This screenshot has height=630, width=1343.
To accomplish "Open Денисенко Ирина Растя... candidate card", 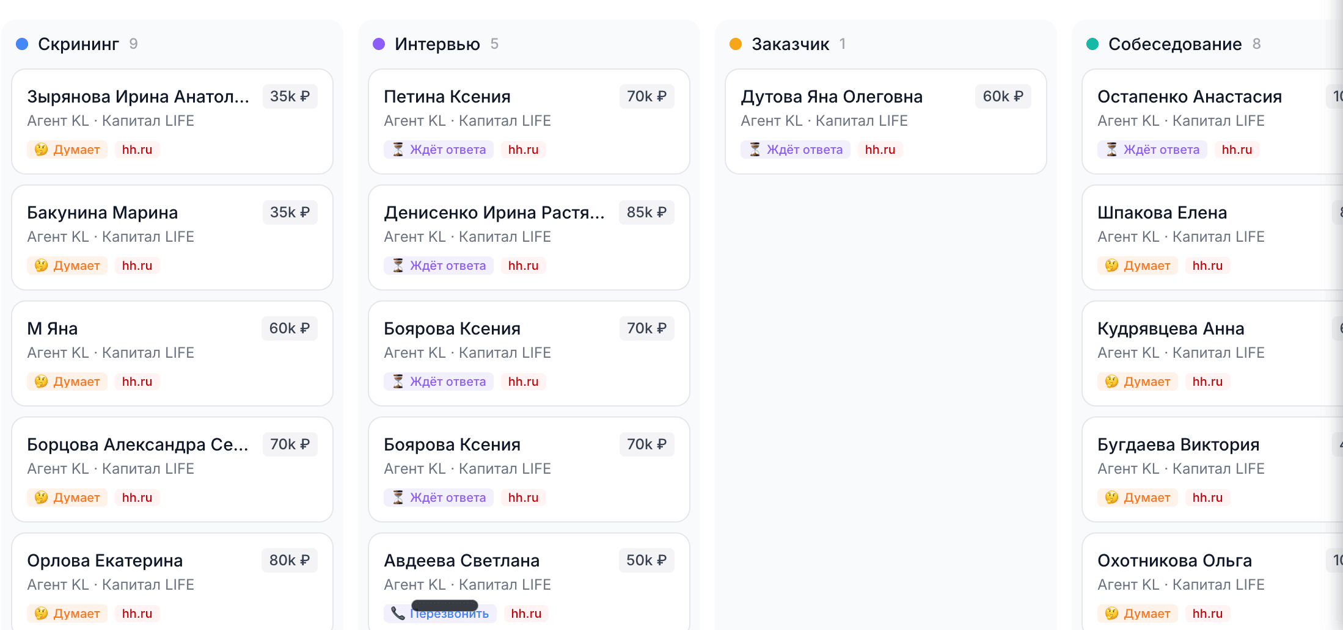I will point(529,237).
